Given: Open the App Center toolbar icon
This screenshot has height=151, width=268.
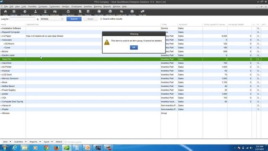Looking at the screenshot, I should click(99, 12).
